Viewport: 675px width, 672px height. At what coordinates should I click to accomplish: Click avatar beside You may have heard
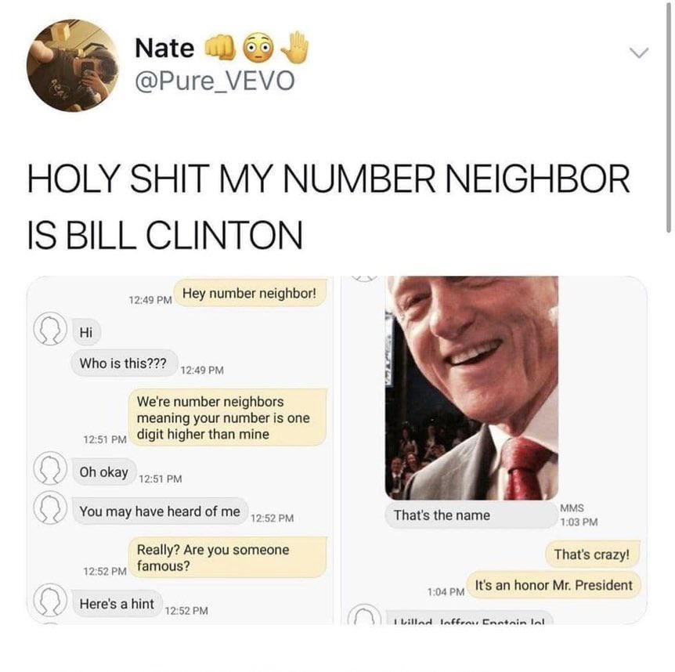tap(50, 507)
